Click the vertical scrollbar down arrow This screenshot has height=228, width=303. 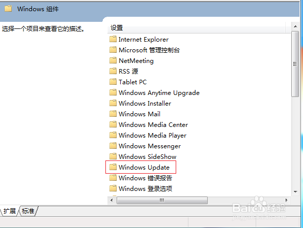point(295,192)
